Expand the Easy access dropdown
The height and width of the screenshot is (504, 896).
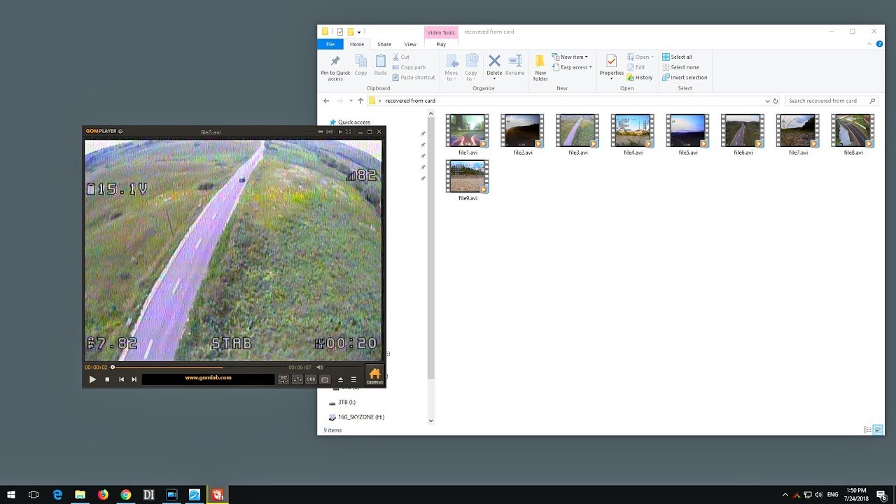pos(572,67)
